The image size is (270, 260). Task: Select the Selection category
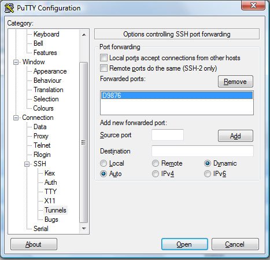46,99
